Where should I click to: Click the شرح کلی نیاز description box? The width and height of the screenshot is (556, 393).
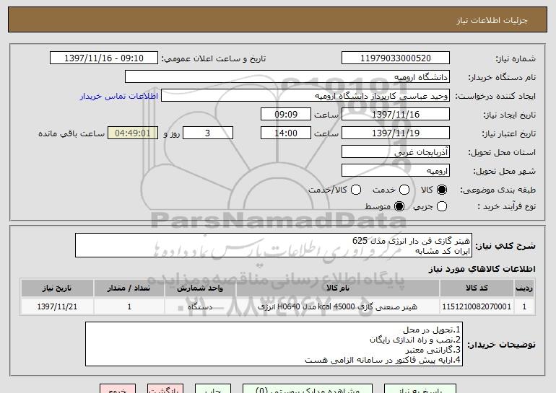pyautogui.click(x=274, y=245)
